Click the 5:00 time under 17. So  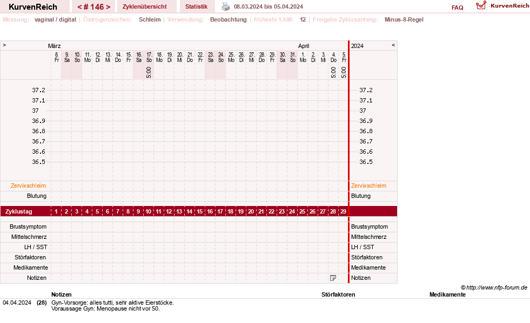[149, 72]
